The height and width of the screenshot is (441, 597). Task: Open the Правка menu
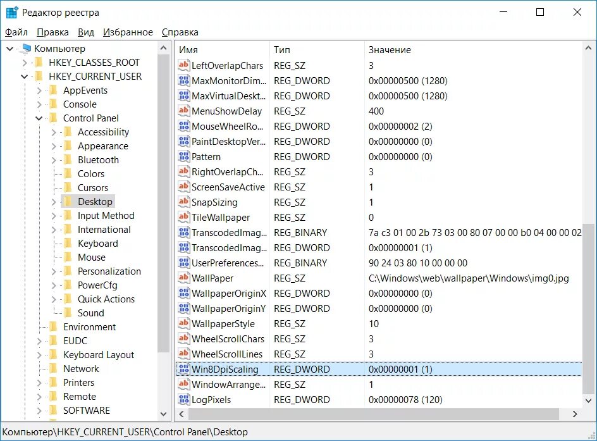pyautogui.click(x=52, y=32)
